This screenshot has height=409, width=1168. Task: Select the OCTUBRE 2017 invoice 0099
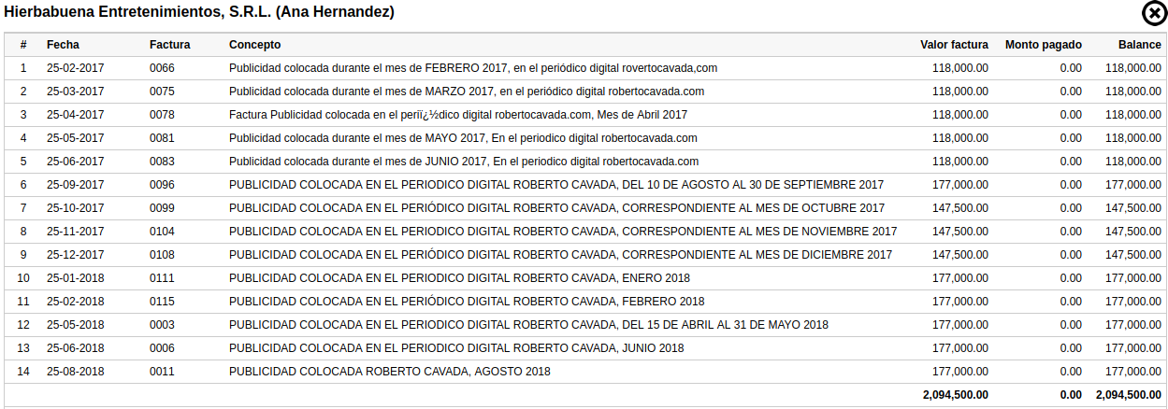[584, 208]
